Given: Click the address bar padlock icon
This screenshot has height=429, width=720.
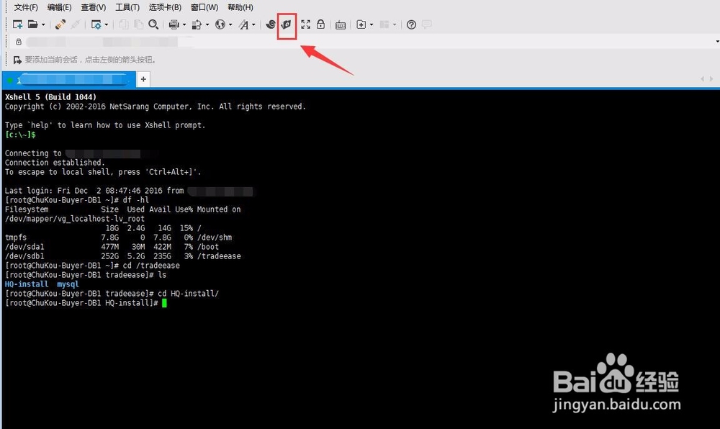Looking at the screenshot, I should (19, 42).
